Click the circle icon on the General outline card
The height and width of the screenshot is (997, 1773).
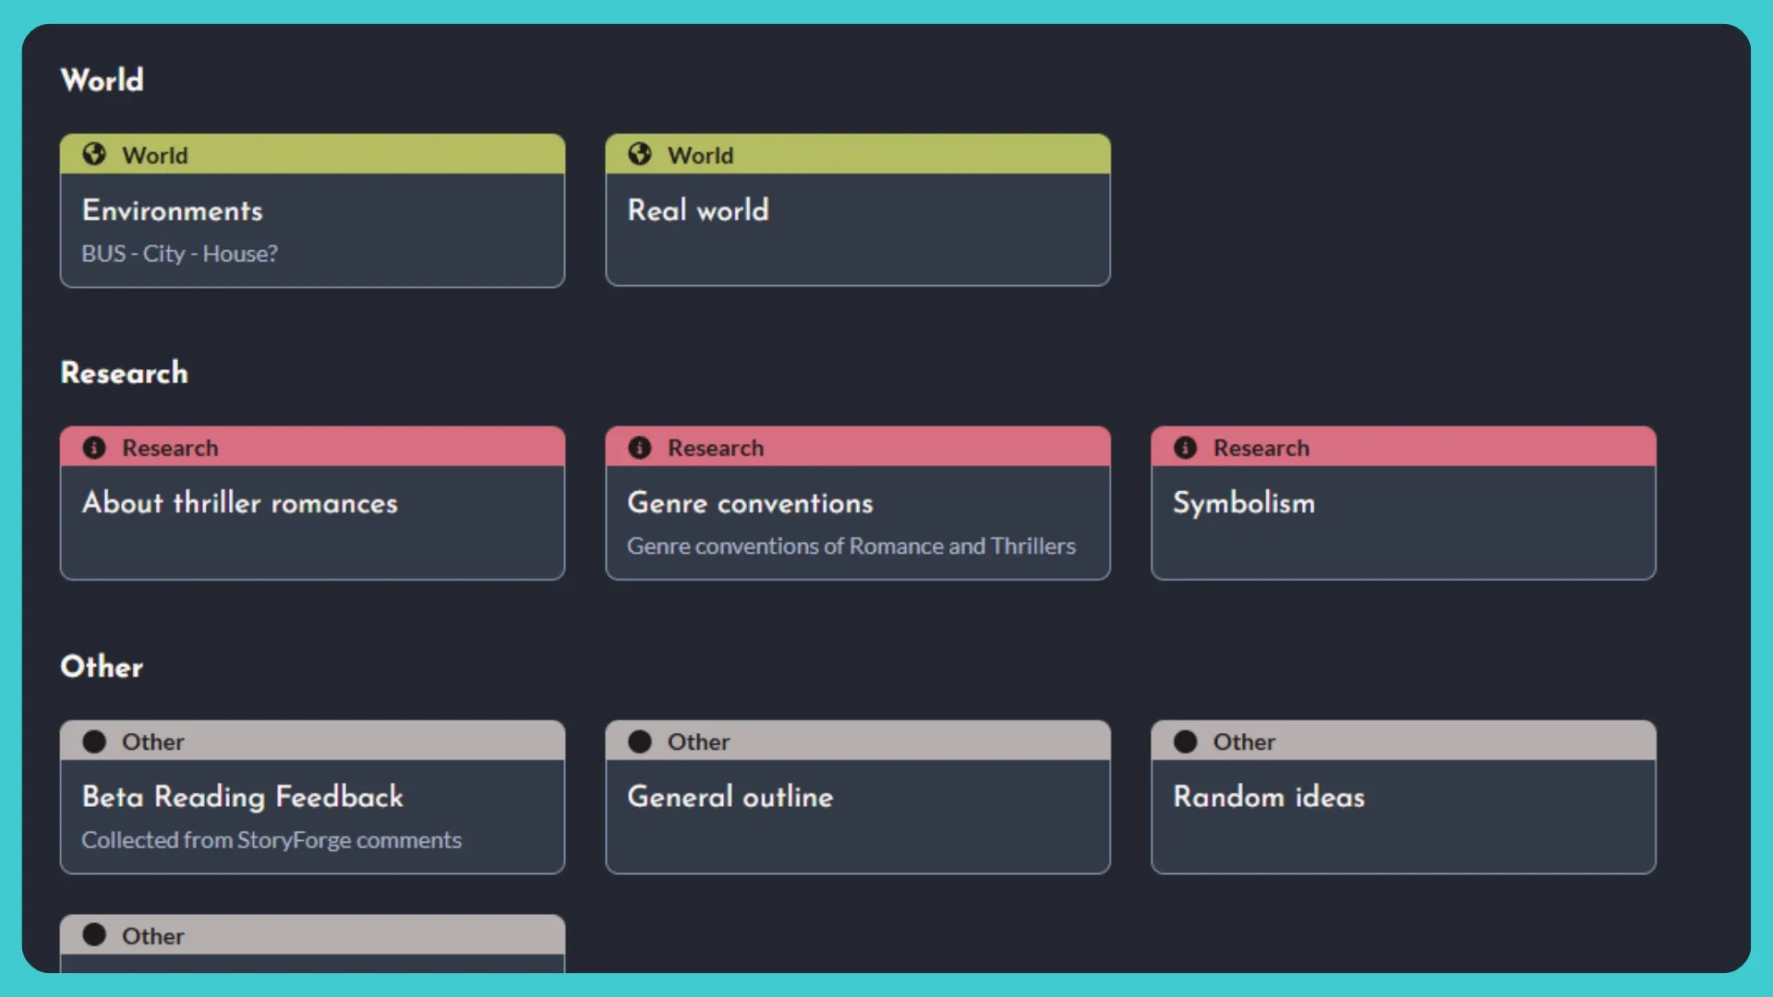pyautogui.click(x=640, y=740)
